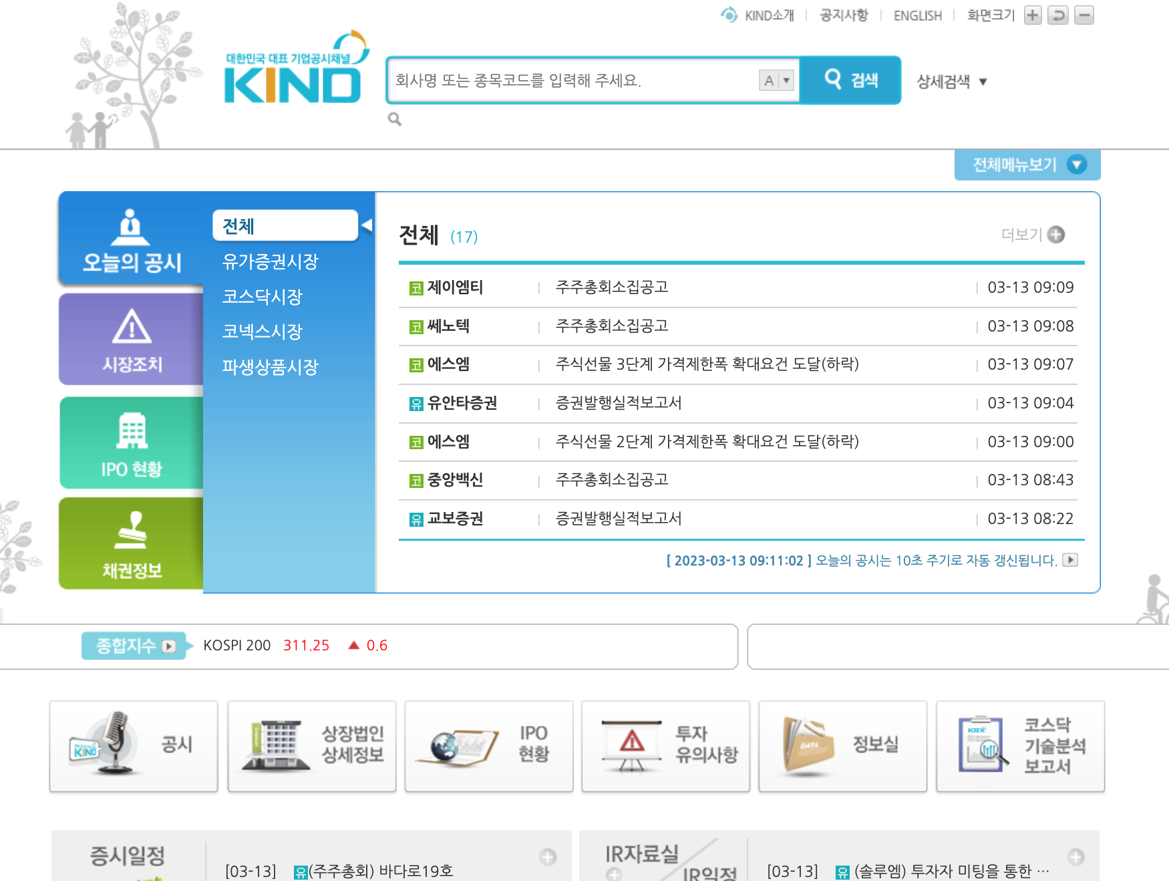Open 제이엠티 주주총회소집공고 disclosure
This screenshot has width=1169, height=881.
[x=612, y=287]
